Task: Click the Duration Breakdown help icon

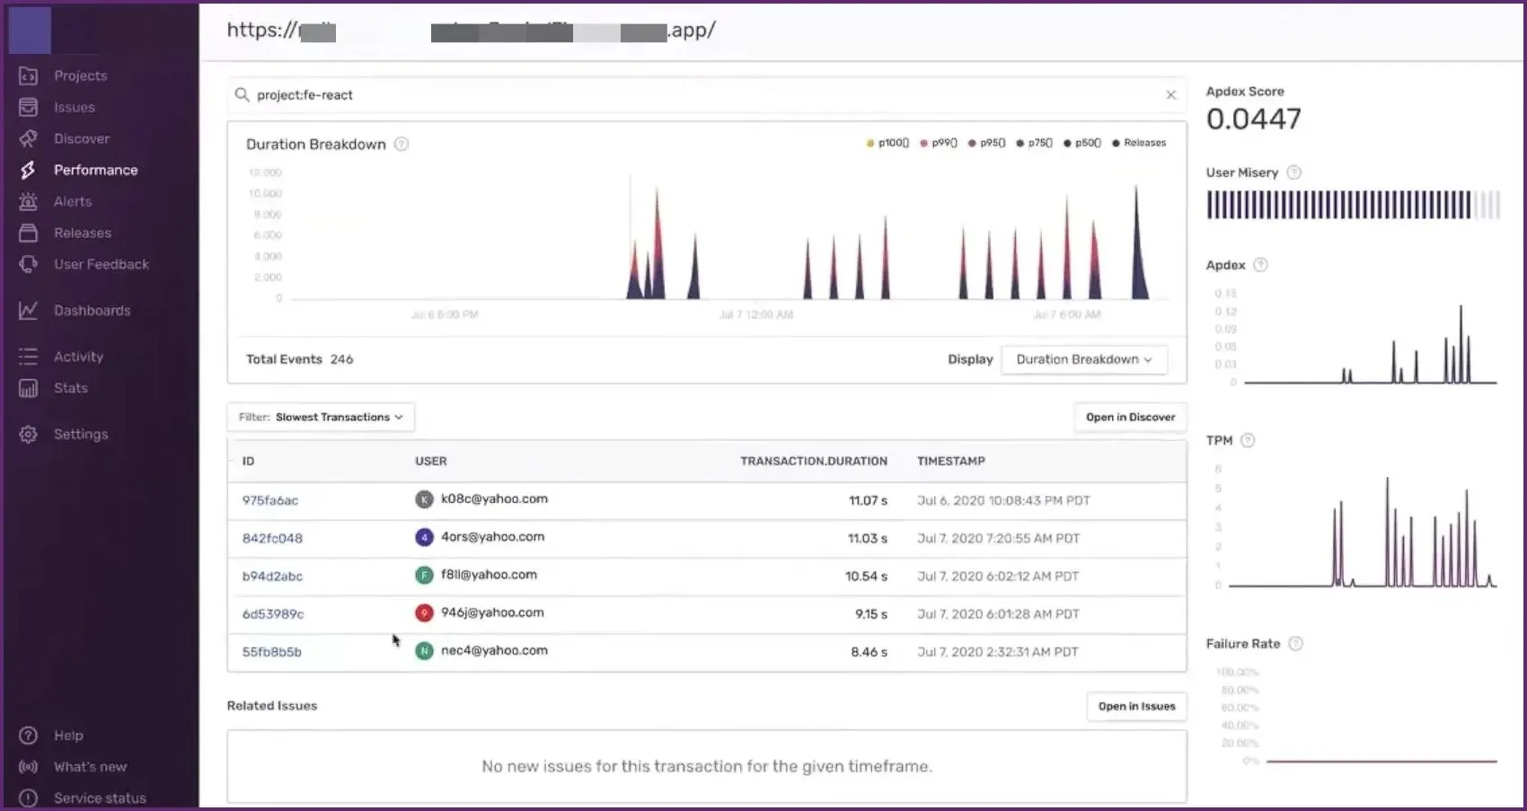Action: tap(402, 145)
